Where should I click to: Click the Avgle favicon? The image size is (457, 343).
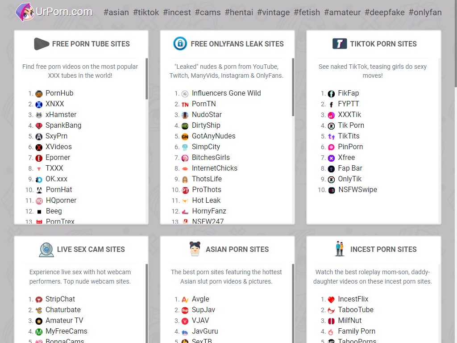click(x=185, y=300)
